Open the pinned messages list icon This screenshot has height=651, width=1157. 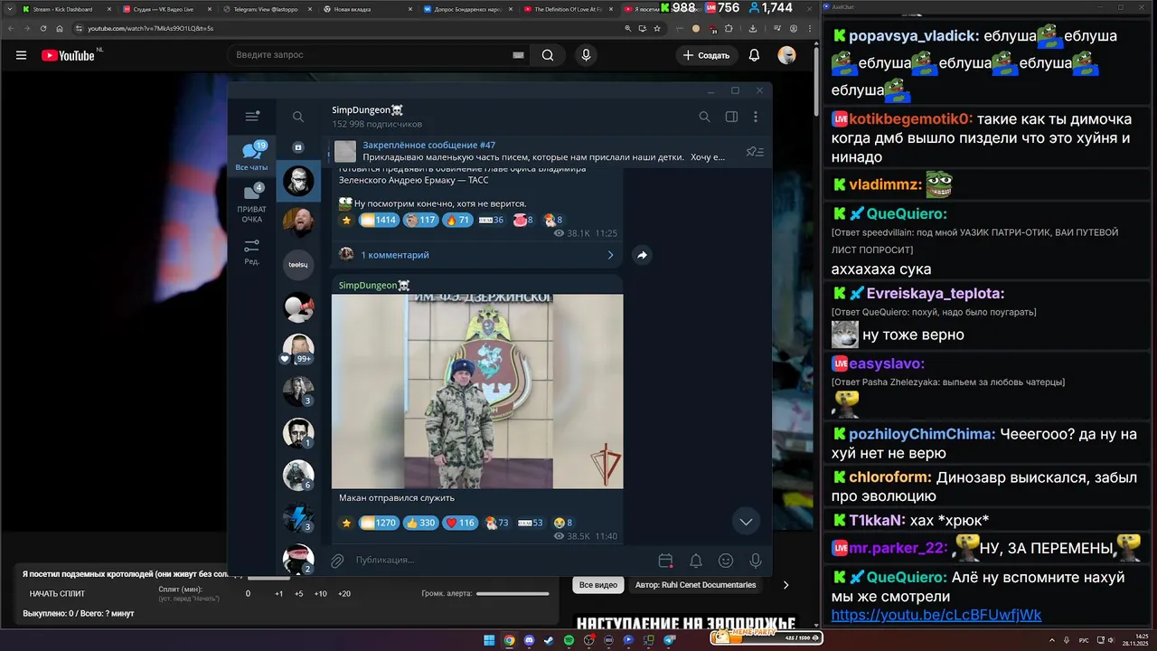click(x=755, y=152)
